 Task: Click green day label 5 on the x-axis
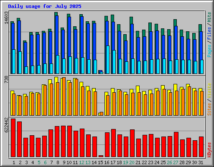coord(39,162)
